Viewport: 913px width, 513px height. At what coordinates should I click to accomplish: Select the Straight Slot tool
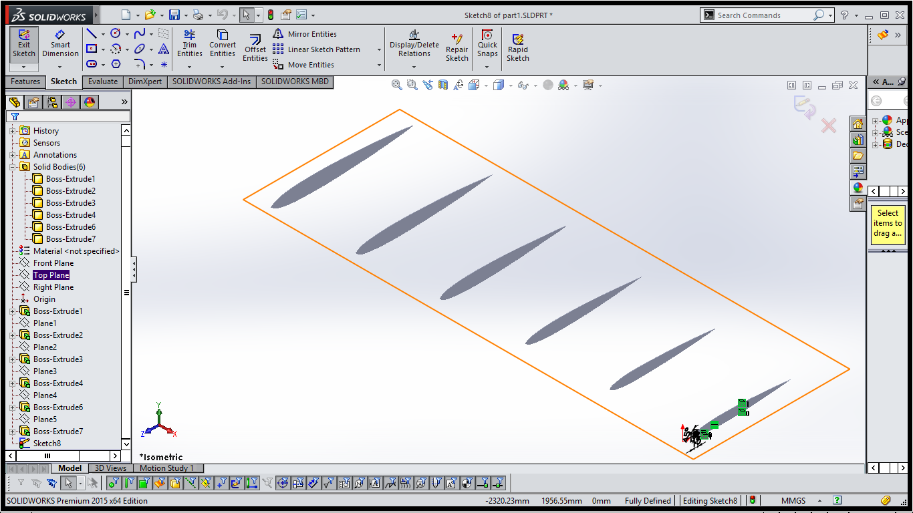[92, 64]
